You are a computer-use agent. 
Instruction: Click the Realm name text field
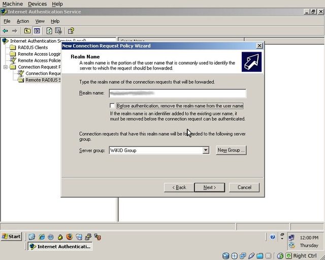(x=177, y=93)
